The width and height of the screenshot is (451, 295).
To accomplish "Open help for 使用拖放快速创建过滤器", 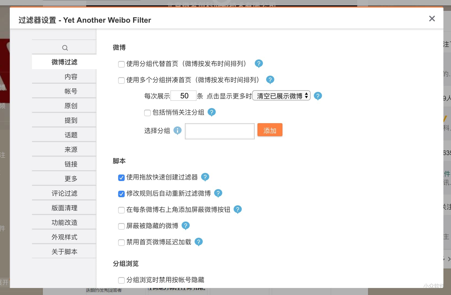I will tap(205, 177).
